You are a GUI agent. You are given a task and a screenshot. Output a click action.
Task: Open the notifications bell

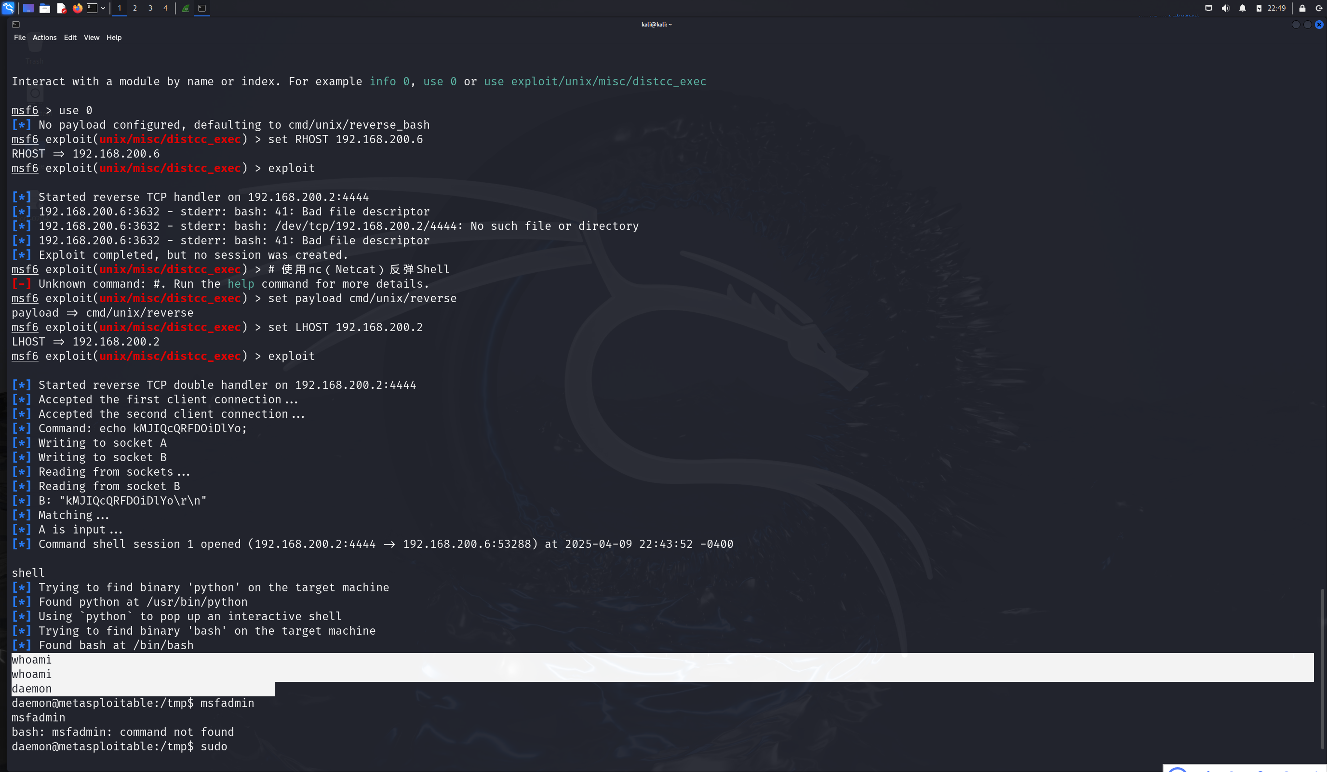[1242, 8]
